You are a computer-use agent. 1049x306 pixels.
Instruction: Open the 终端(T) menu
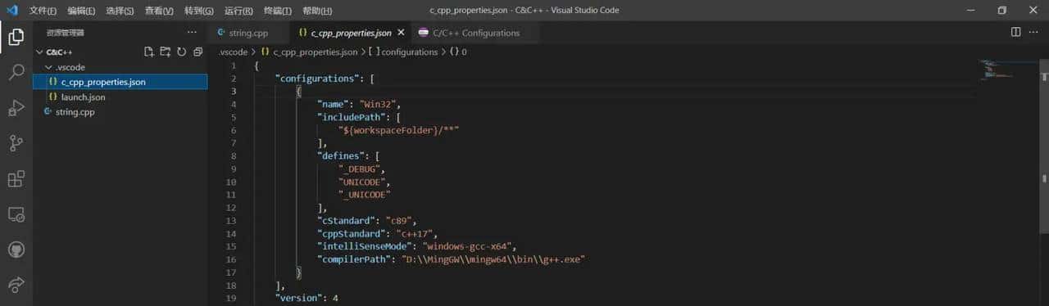[x=277, y=11]
